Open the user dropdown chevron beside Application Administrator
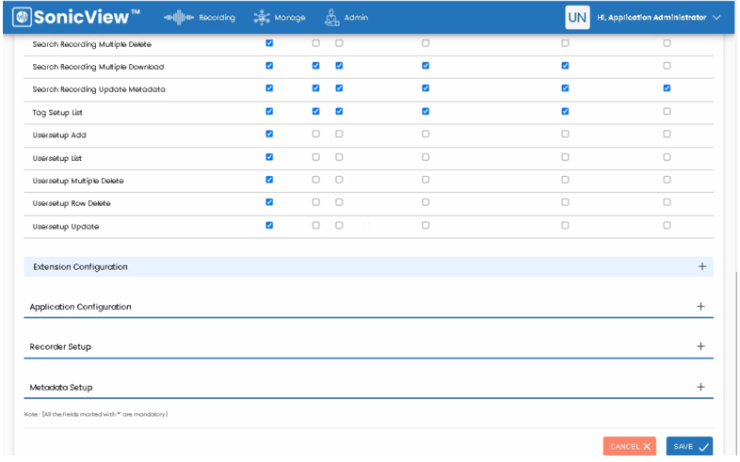Viewport: 740px width, 462px height. 716,18
